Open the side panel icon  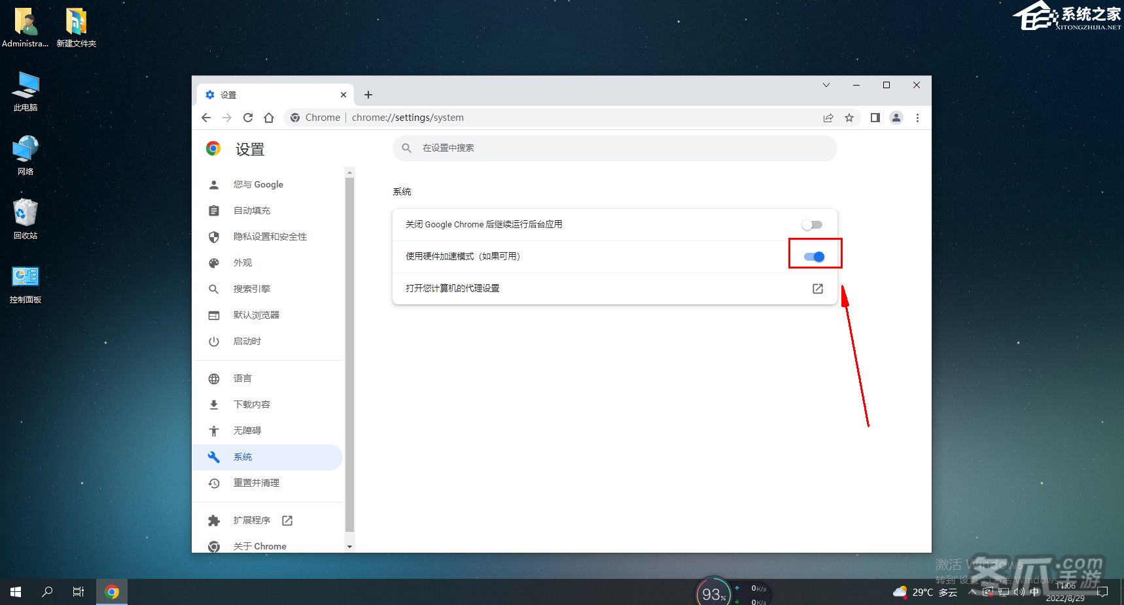point(875,118)
